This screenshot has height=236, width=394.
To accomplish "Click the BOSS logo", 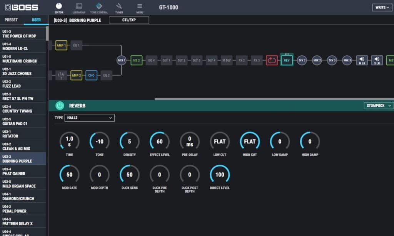I will point(22,8).
